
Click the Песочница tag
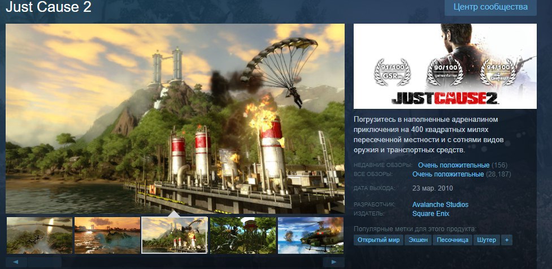(x=453, y=240)
